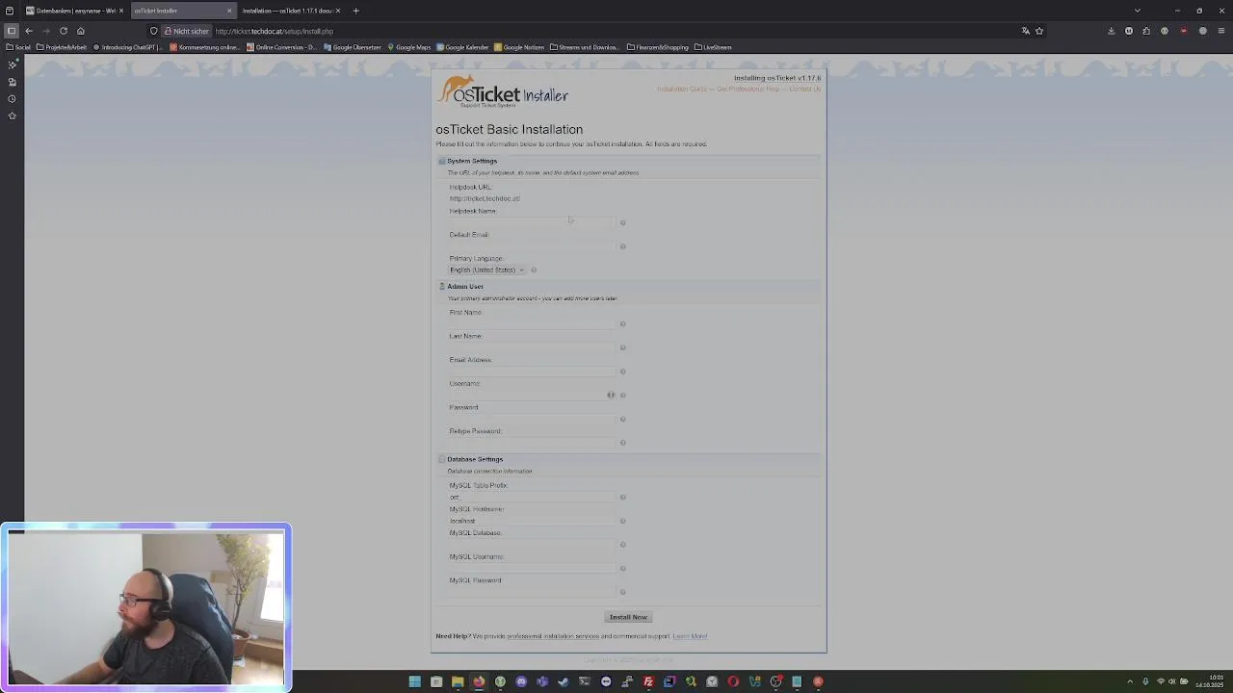Close the Datenbanken easyname tab

pos(121,11)
